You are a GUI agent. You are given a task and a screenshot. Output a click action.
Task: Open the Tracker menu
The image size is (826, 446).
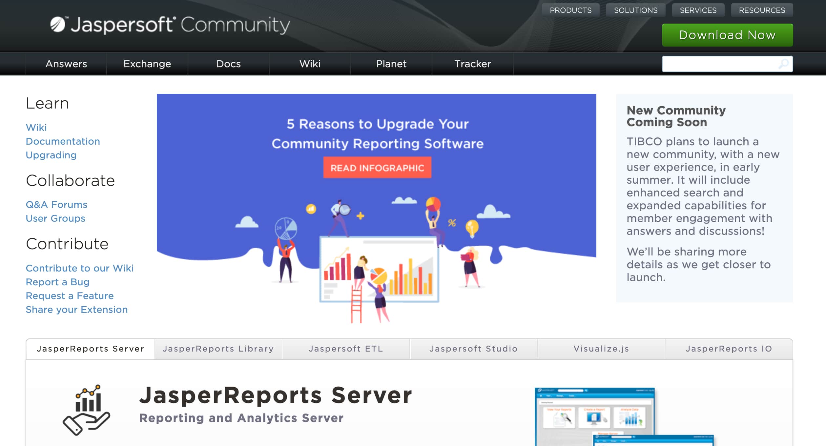click(x=472, y=64)
